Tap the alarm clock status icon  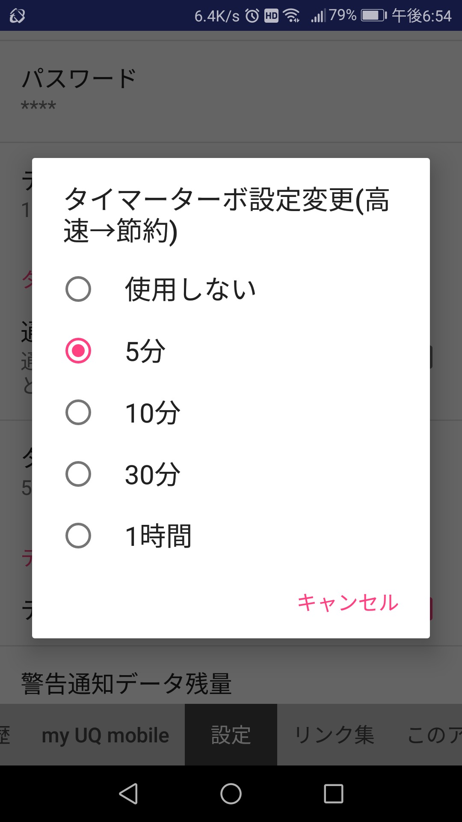(252, 16)
